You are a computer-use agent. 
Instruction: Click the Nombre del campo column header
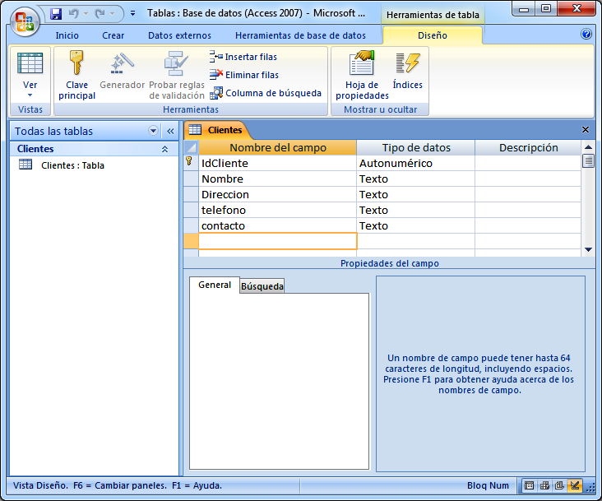point(278,147)
